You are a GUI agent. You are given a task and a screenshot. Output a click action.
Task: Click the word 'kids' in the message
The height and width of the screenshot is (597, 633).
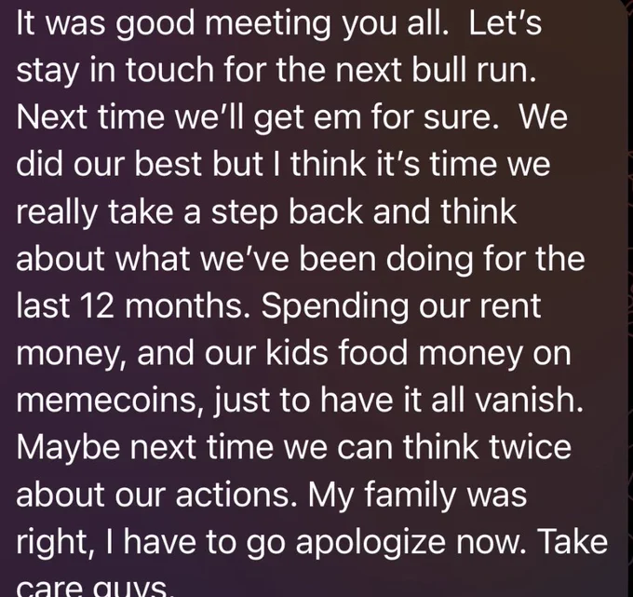(298, 353)
